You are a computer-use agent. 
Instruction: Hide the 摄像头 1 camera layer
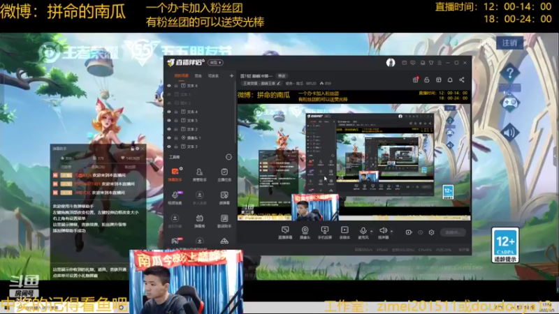tap(169, 137)
